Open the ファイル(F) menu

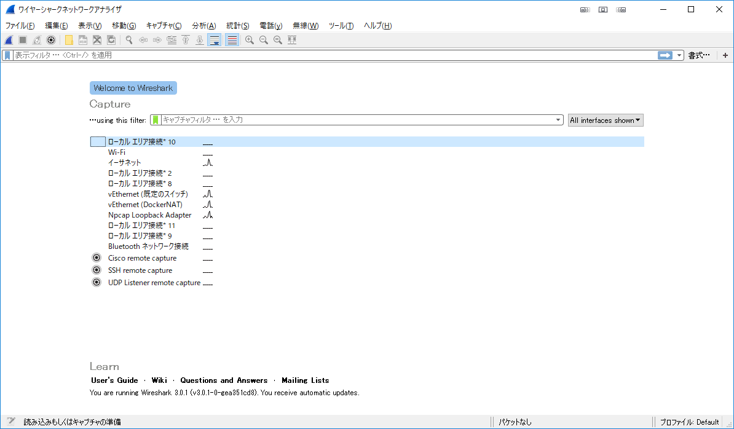coord(20,26)
